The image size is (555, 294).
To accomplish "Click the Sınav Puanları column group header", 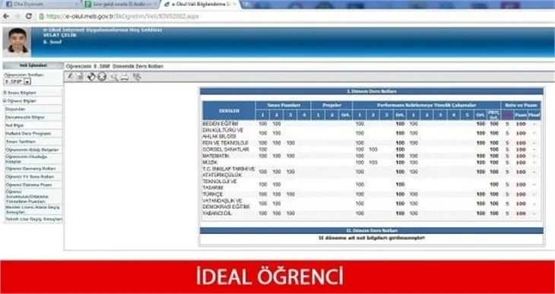I will (283, 105).
